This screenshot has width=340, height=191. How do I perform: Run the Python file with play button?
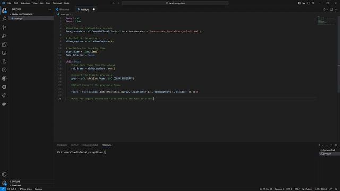(324, 10)
